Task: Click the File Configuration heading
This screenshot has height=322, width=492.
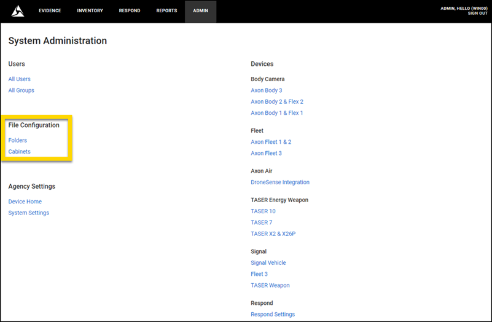Action: (34, 125)
